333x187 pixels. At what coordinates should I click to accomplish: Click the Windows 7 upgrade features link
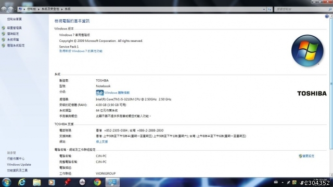pos(81,51)
